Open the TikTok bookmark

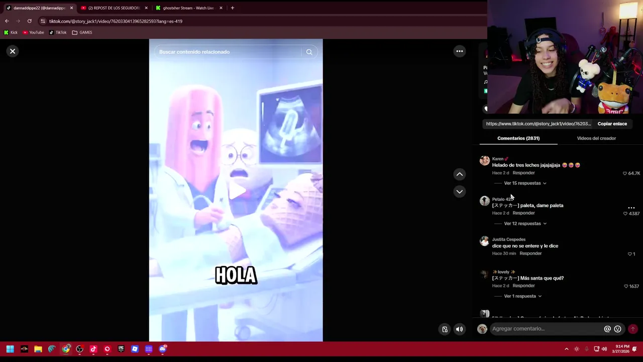58,32
